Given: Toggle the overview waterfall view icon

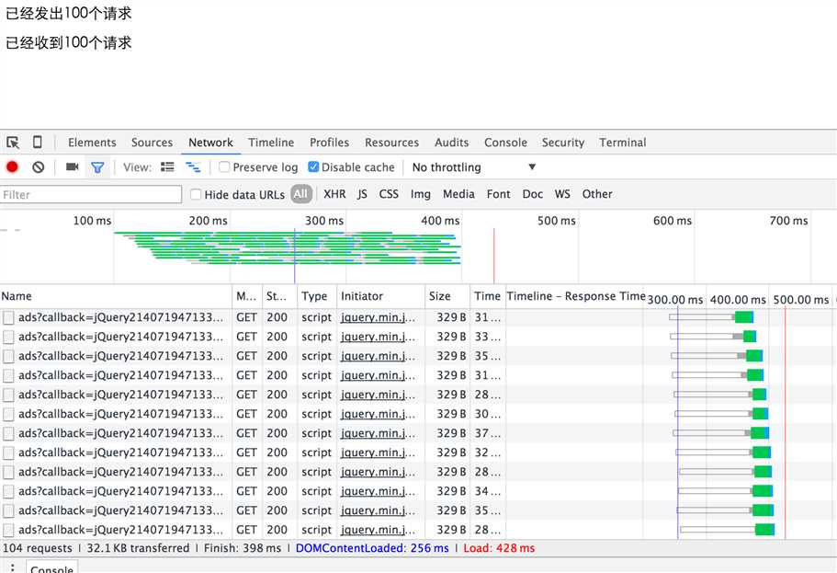Looking at the screenshot, I should (x=193, y=166).
